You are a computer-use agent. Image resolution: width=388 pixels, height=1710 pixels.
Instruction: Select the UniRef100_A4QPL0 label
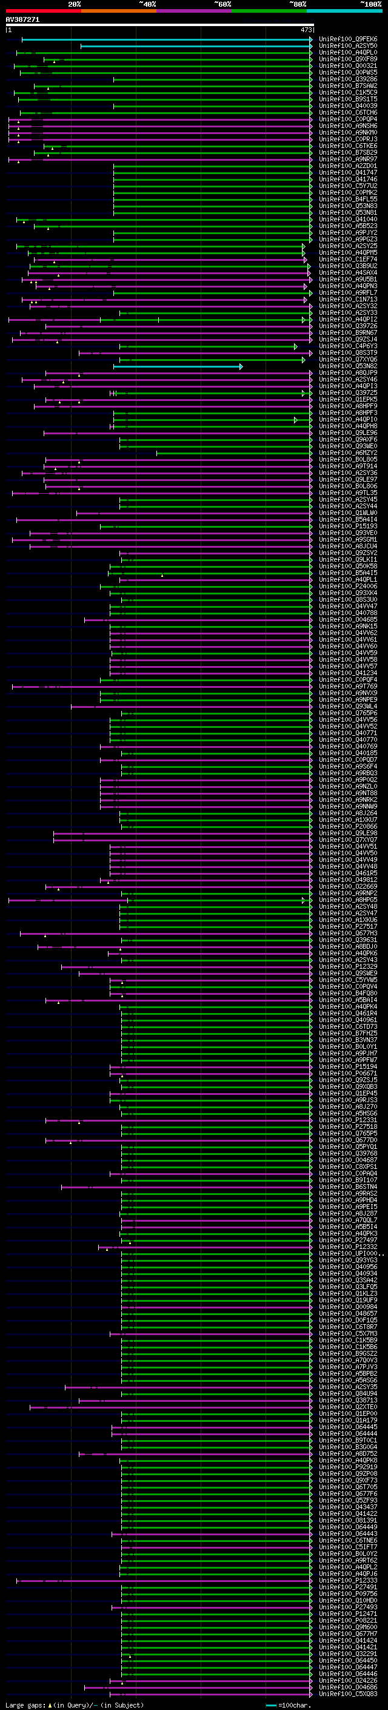(348, 52)
